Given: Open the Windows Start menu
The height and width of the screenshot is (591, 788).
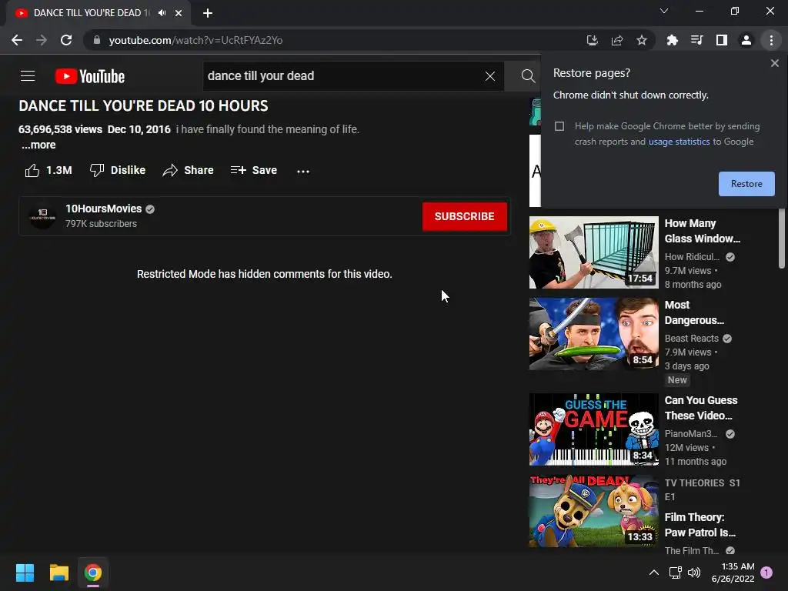Looking at the screenshot, I should tap(25, 573).
